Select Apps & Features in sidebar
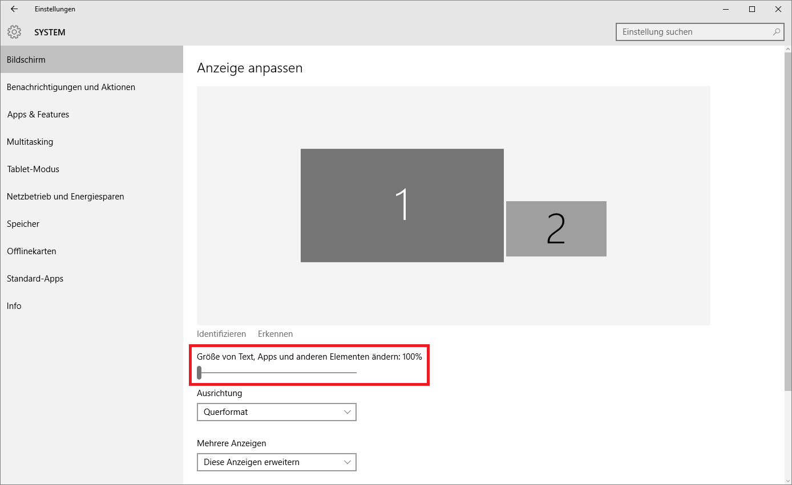 pyautogui.click(x=91, y=115)
